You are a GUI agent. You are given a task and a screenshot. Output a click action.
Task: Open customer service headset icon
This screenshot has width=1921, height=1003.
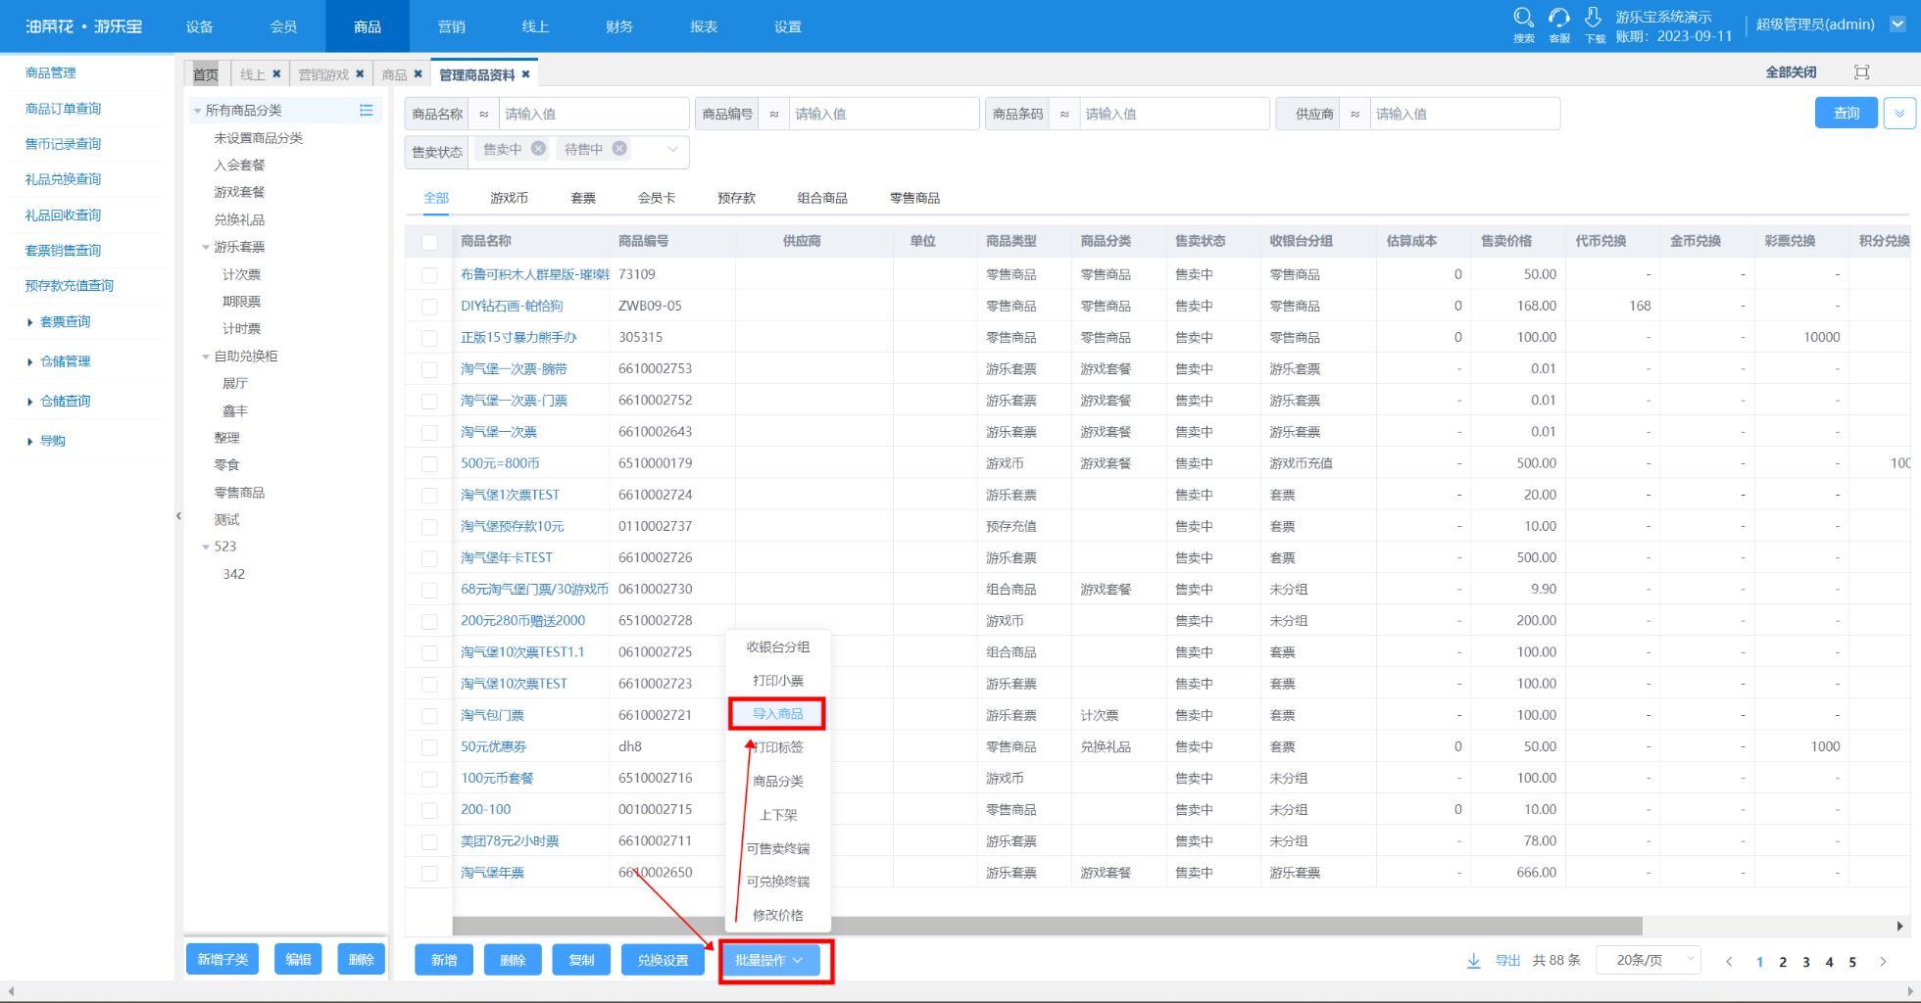[x=1558, y=18]
